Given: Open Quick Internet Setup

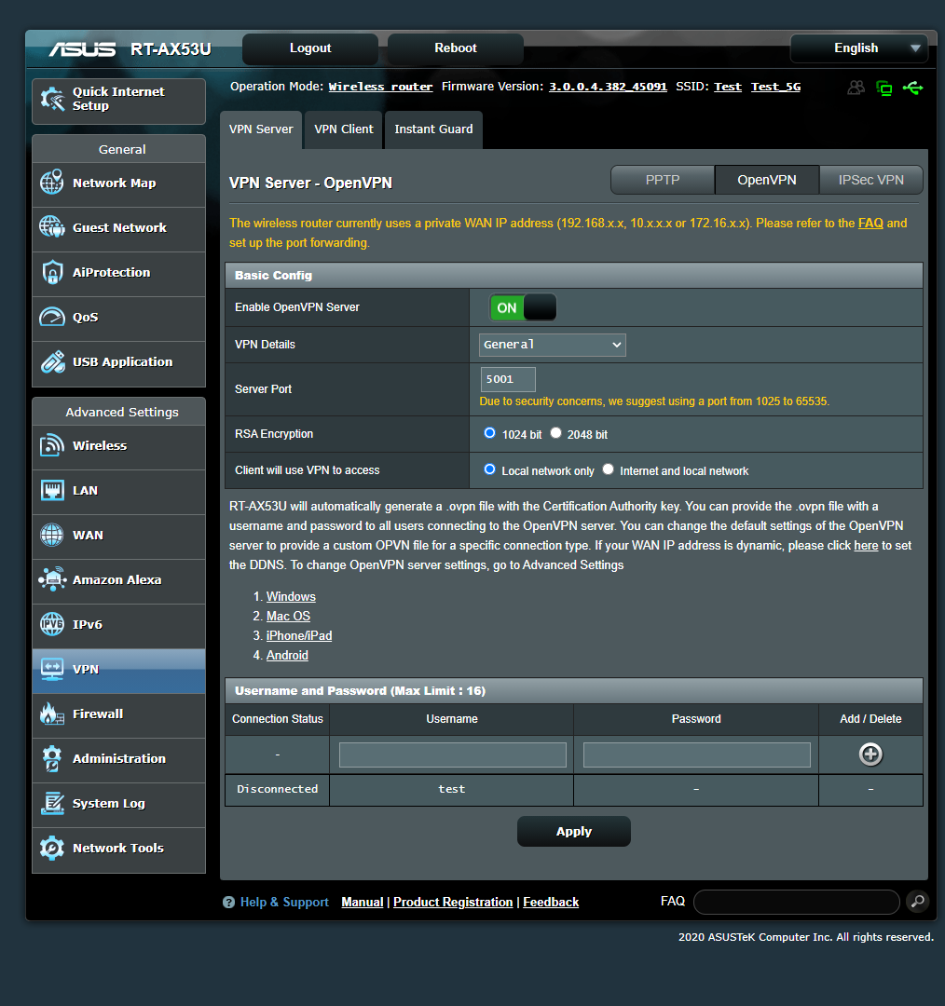Looking at the screenshot, I should coord(118,99).
